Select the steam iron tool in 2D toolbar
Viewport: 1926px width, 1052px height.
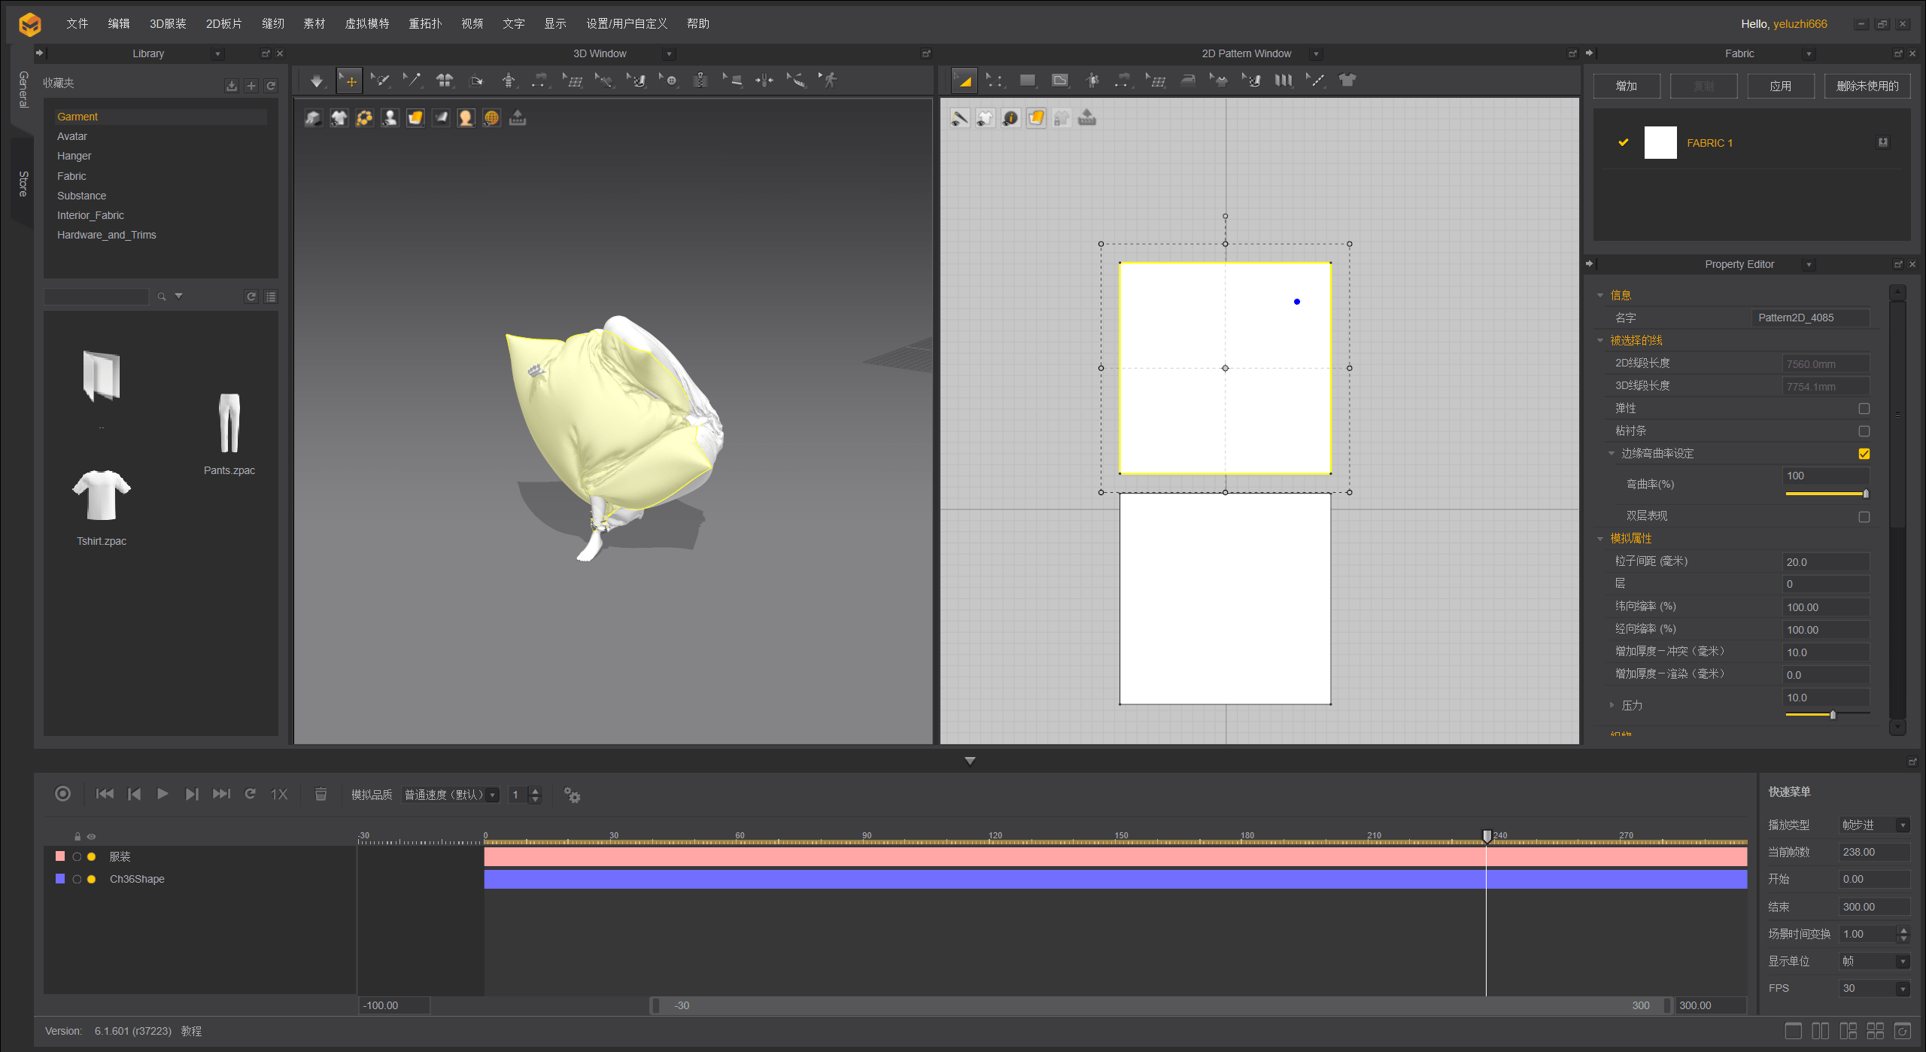point(1188,81)
